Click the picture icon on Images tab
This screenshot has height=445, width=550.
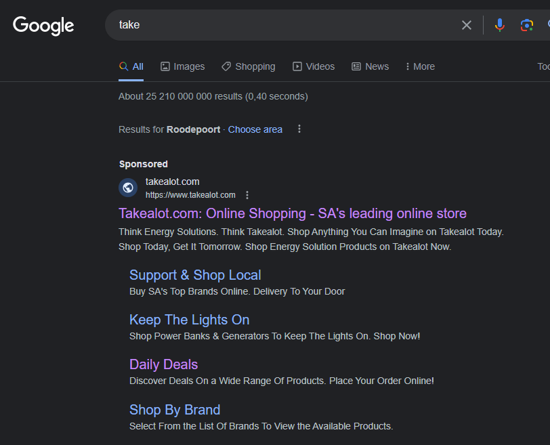tap(165, 66)
